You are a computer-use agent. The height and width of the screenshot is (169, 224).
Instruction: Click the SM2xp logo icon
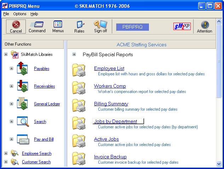click(x=182, y=27)
